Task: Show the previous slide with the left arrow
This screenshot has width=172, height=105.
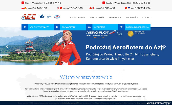Action: [x=7, y=46]
